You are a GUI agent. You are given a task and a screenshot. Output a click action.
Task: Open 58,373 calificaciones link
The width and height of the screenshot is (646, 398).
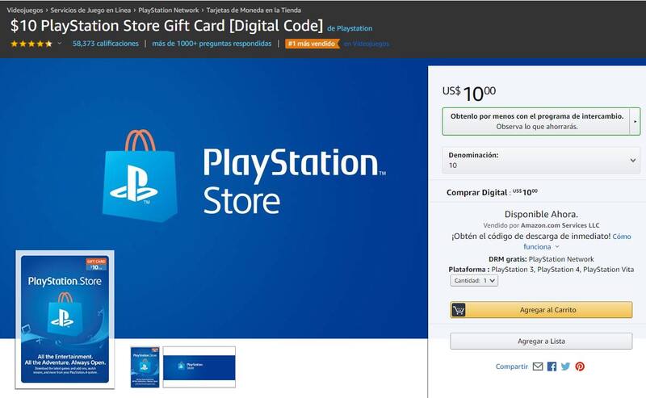coord(106,44)
